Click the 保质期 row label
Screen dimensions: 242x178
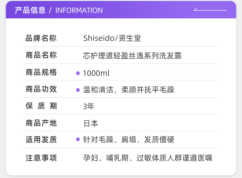pyautogui.click(x=41, y=106)
